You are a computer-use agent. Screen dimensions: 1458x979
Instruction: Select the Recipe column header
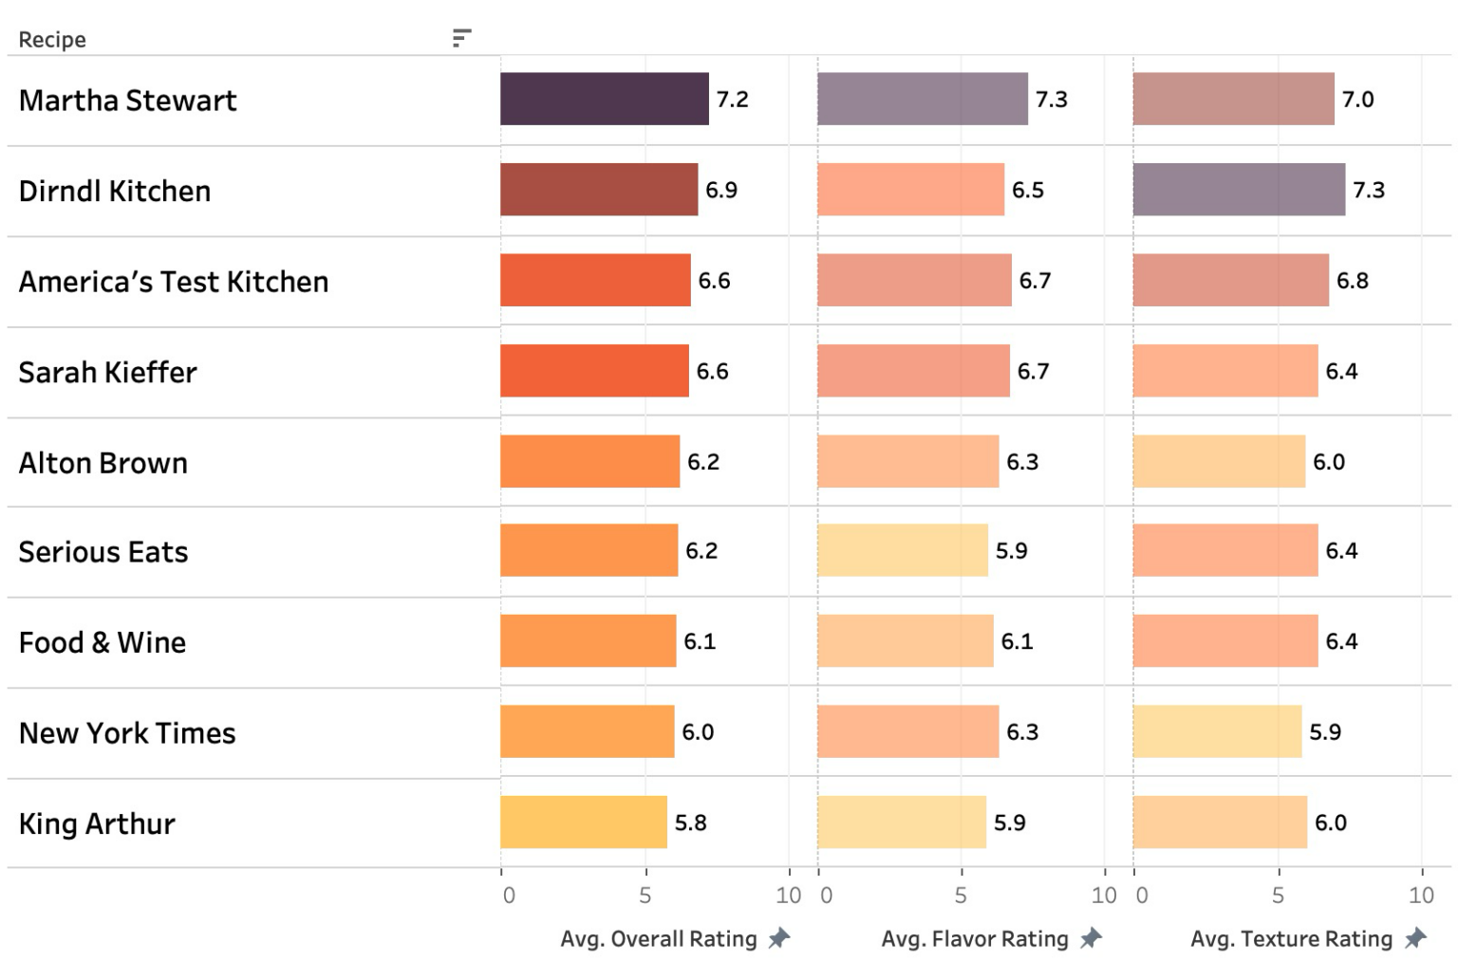[x=52, y=40]
